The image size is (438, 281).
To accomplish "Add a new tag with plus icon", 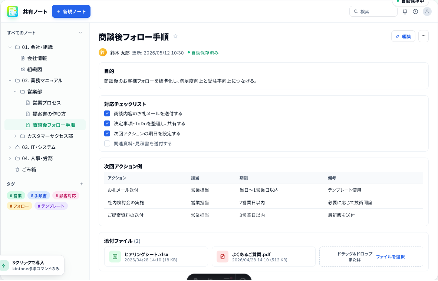I will (81, 184).
